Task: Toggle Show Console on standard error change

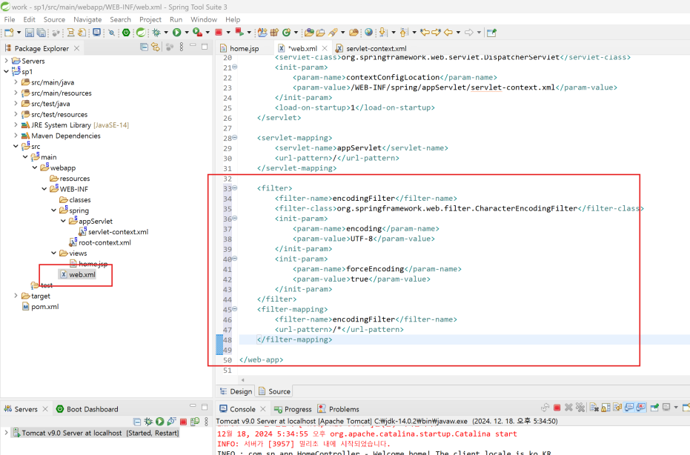Action: click(x=640, y=408)
